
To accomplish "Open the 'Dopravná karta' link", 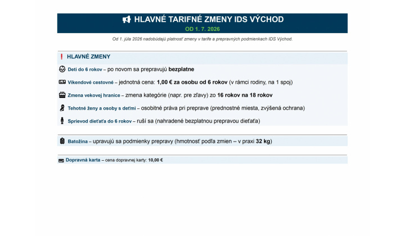I will click(x=83, y=160).
